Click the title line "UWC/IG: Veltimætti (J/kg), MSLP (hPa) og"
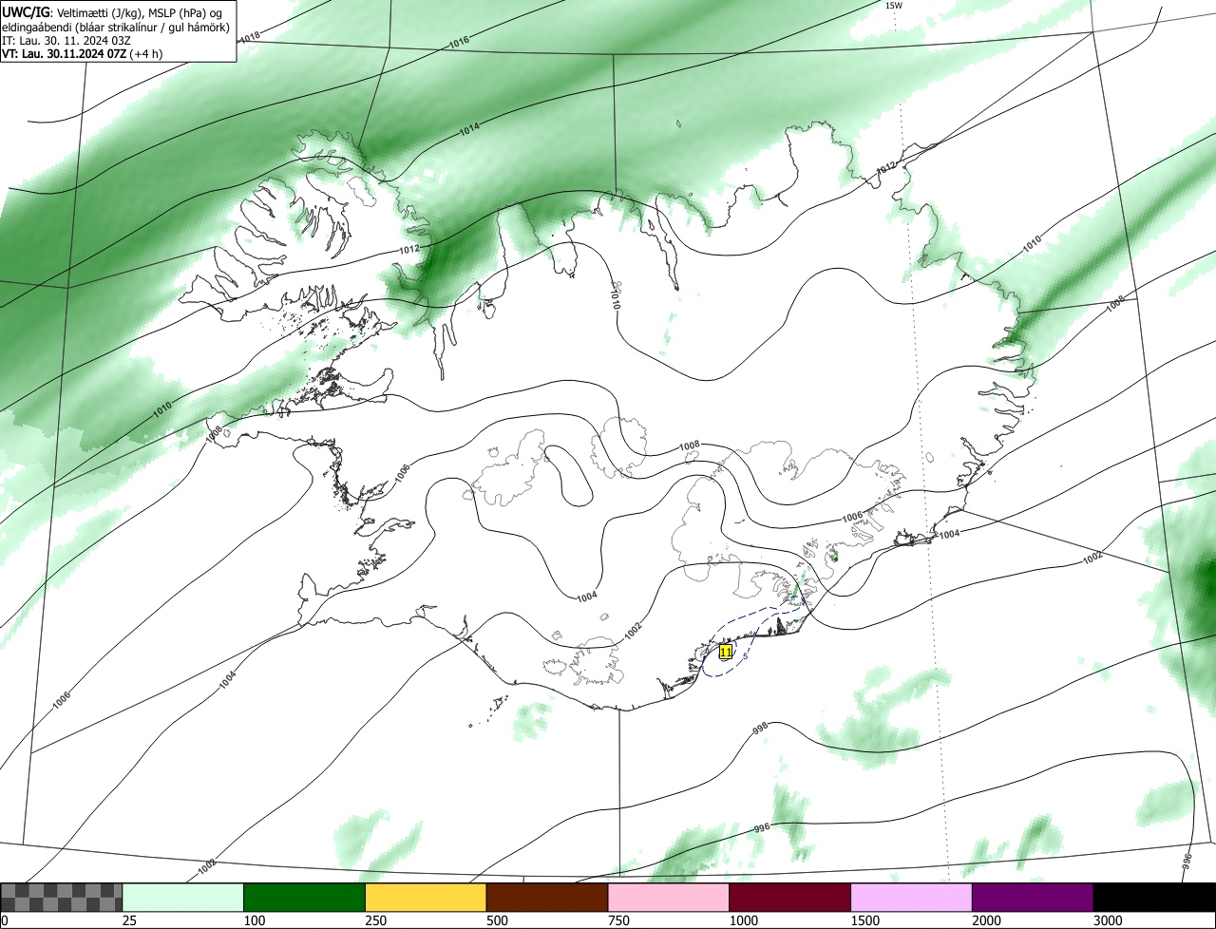This screenshot has width=1216, height=929. 112,11
